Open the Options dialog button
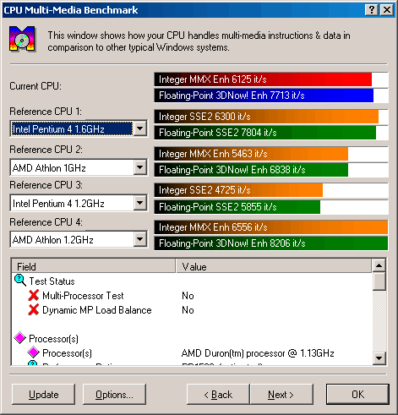Screen dimensions: 398x415 click(114, 394)
